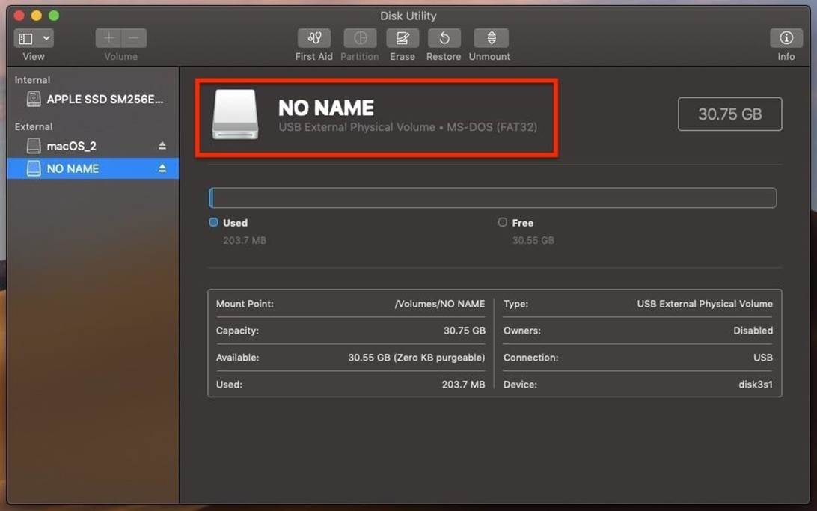
Task: Click the large external drive image
Action: (235, 114)
